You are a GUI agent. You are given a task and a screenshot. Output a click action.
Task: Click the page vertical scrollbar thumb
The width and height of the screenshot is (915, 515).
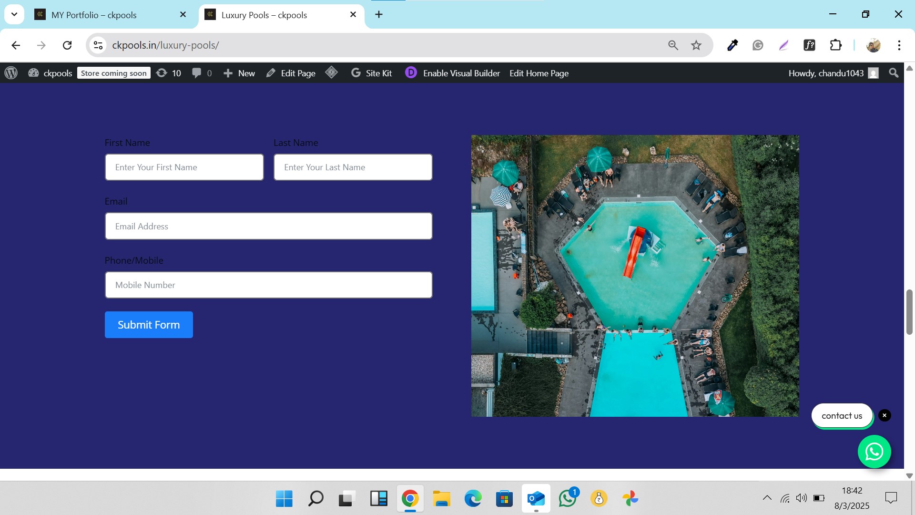909,312
